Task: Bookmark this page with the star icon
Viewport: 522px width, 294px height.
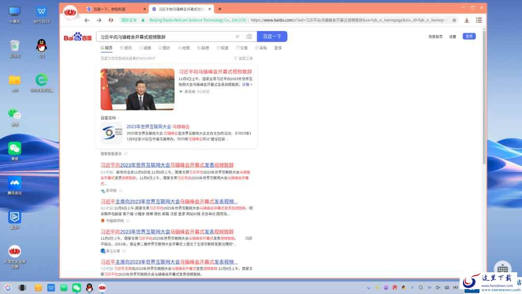Action: pyautogui.click(x=454, y=20)
